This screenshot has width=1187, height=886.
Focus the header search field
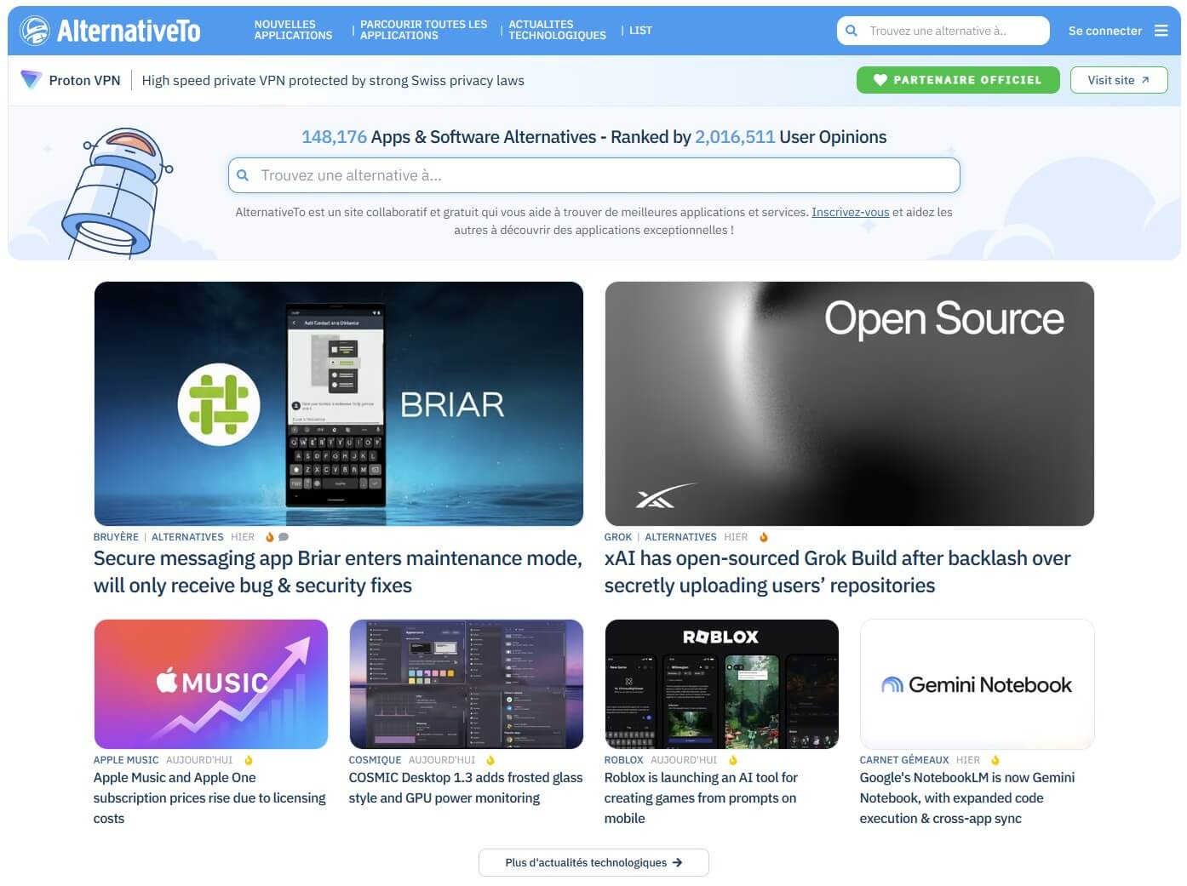943,31
